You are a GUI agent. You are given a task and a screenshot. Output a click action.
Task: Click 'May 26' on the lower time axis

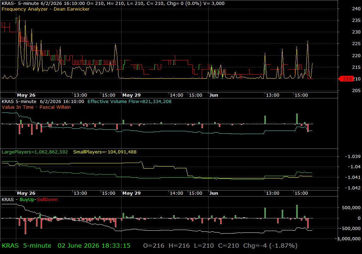[26, 193]
